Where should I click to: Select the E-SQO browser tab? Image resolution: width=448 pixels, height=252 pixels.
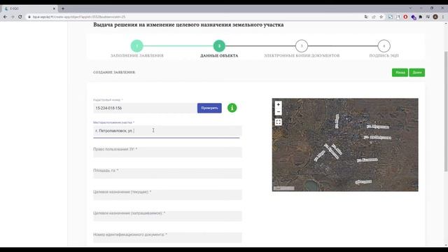point(29,8)
